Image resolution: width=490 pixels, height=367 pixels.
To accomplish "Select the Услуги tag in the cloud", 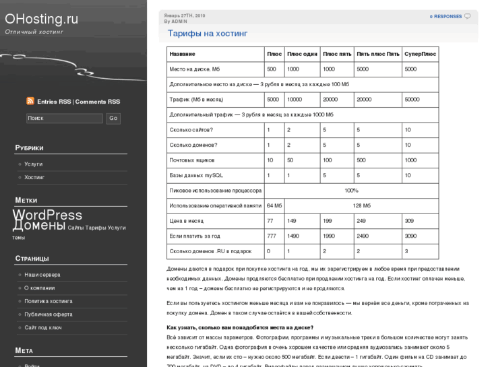I will coord(117,228).
